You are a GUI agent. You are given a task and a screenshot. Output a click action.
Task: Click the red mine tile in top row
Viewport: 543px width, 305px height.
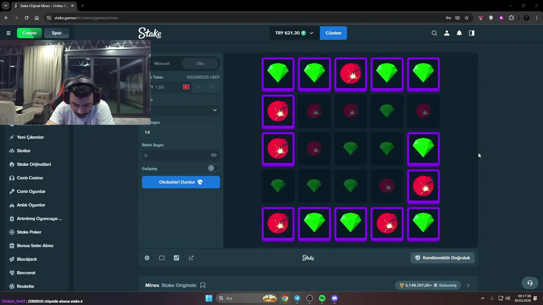pyautogui.click(x=350, y=74)
